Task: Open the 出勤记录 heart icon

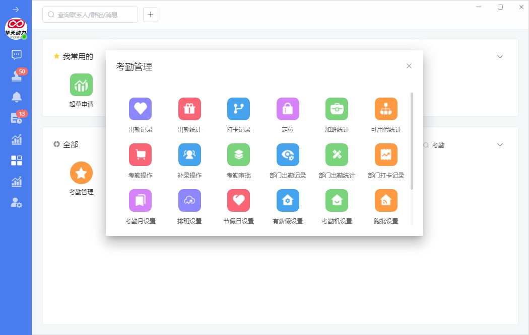Action: click(140, 109)
